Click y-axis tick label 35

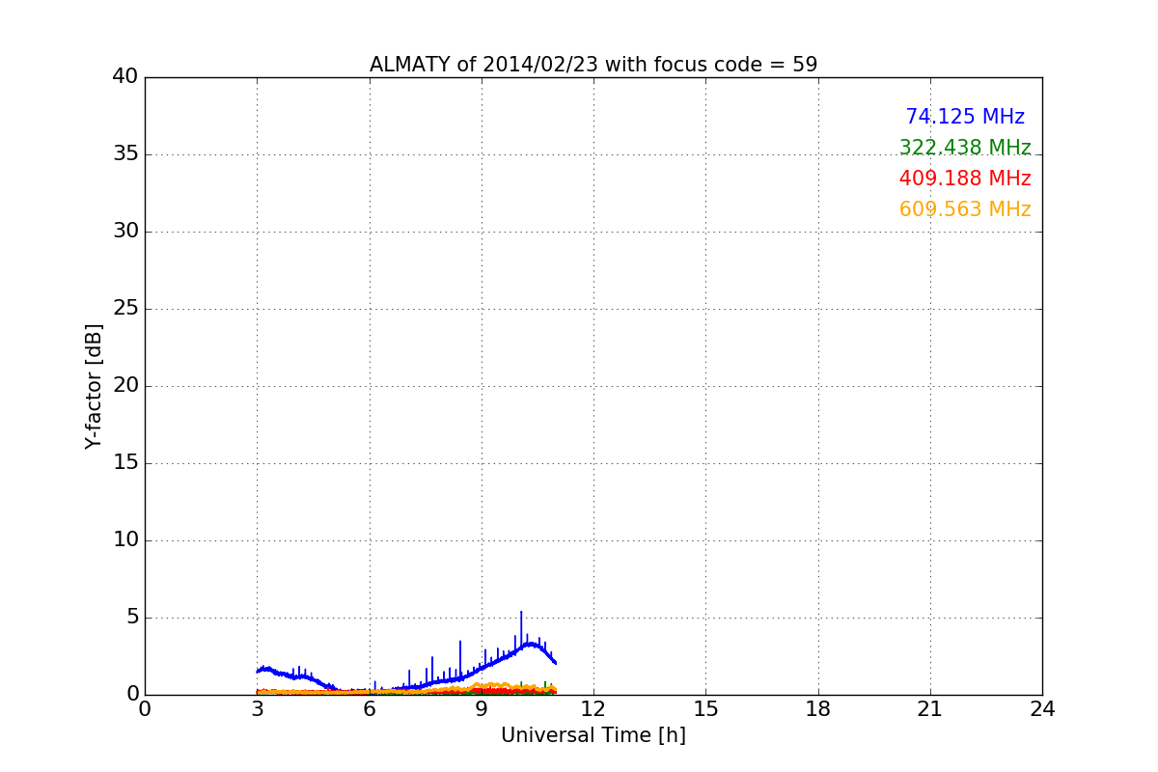click(x=125, y=154)
